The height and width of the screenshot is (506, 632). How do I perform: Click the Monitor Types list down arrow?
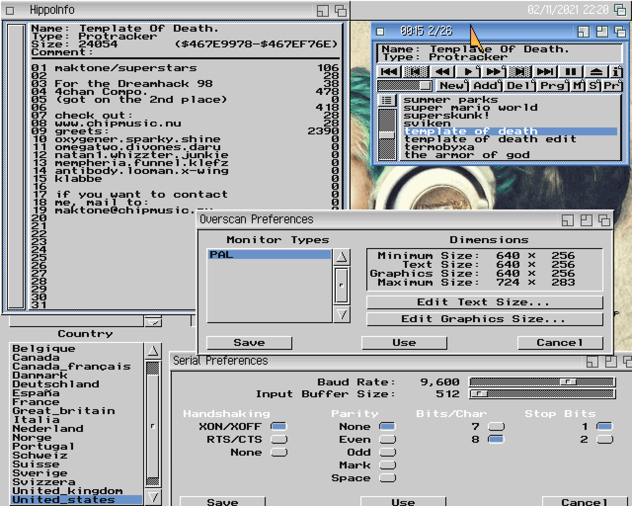[342, 314]
